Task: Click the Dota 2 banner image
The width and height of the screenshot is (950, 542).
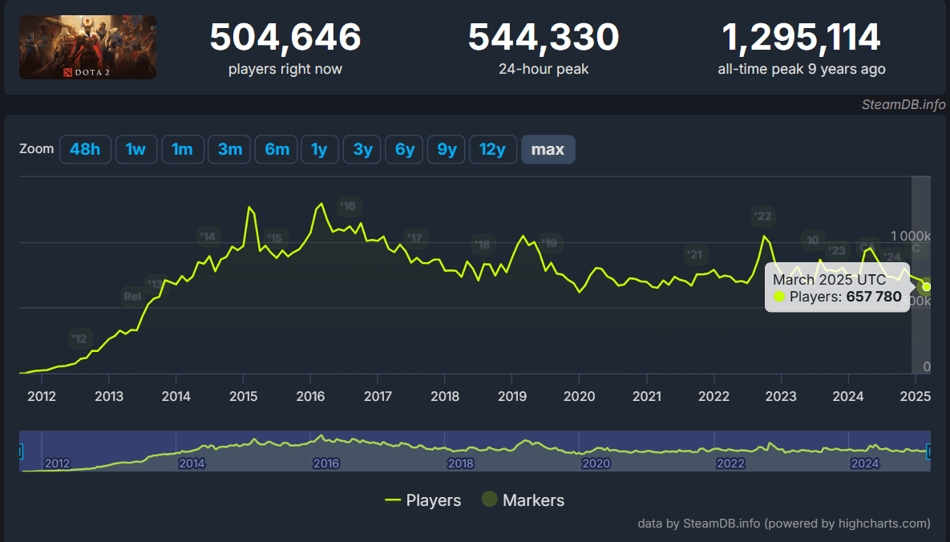Action: point(87,47)
